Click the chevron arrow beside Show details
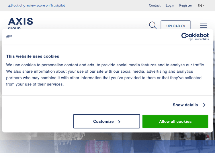215x161 pixels. click(x=204, y=105)
